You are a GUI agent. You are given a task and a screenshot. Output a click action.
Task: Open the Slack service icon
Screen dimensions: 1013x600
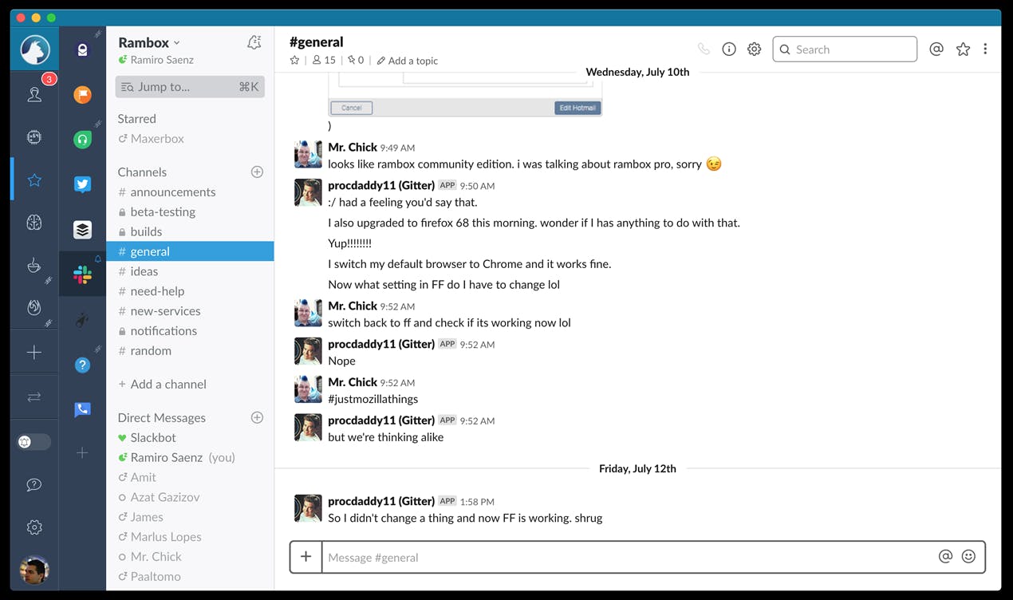click(x=82, y=274)
